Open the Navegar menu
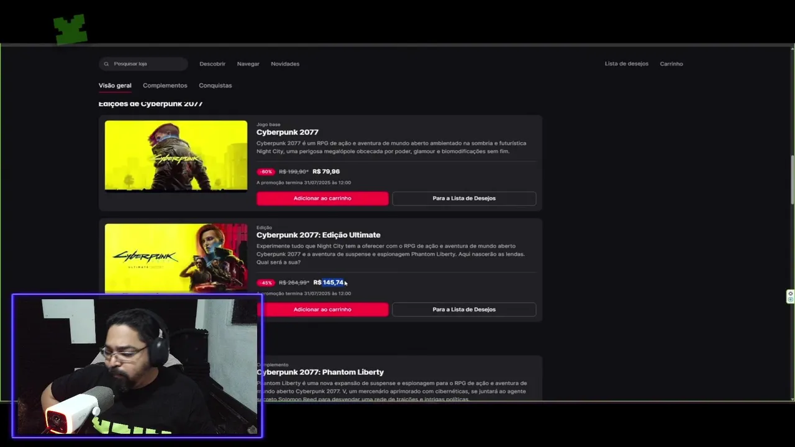 click(248, 64)
